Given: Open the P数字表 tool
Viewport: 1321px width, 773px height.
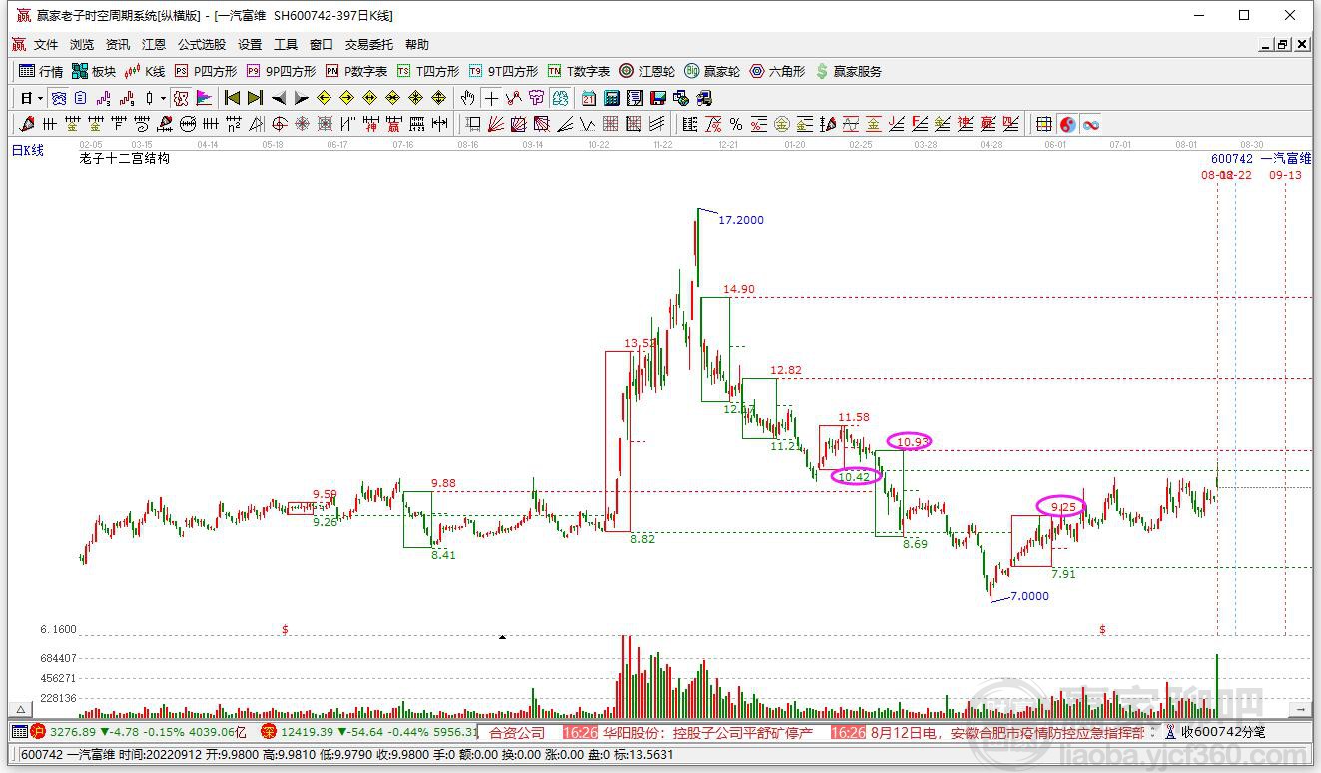Looking at the screenshot, I should coord(356,71).
